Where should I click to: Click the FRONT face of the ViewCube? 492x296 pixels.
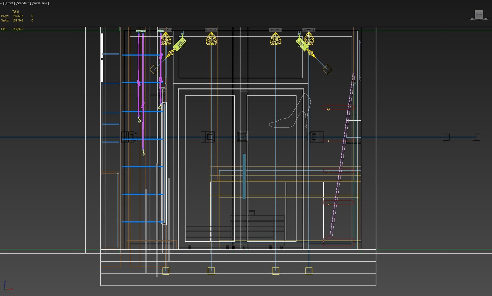(479, 14)
